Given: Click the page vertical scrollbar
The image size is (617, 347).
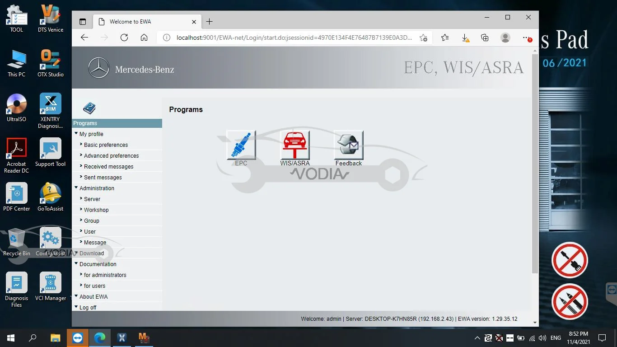Looking at the screenshot, I should (535, 164).
